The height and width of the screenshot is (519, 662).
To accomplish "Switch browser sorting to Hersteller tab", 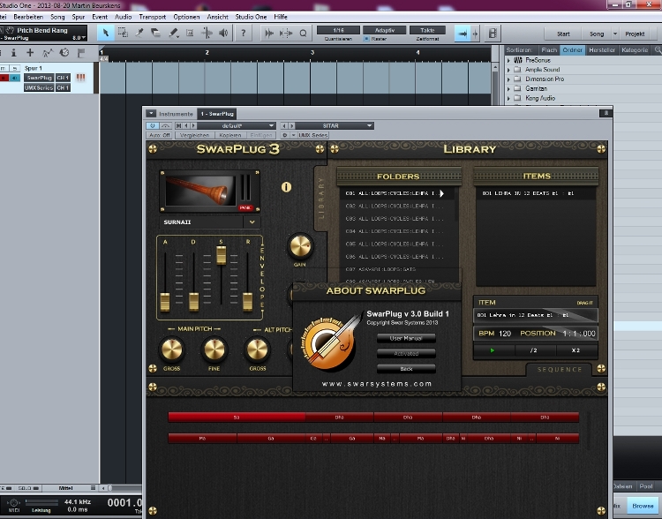I will (x=602, y=49).
